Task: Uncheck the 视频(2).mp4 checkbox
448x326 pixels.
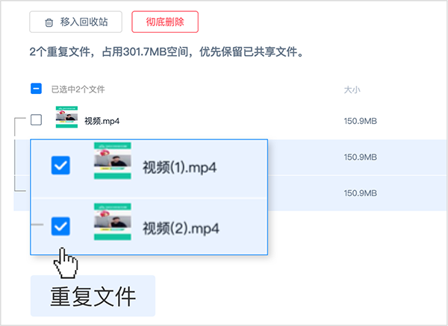Action: [60, 225]
